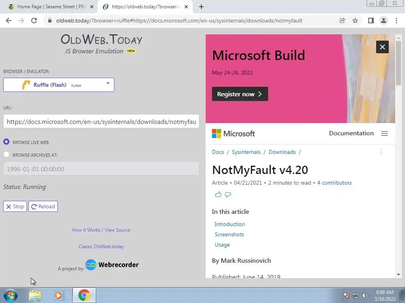
Task: Click the Webrecorder logo
Action: point(112,265)
